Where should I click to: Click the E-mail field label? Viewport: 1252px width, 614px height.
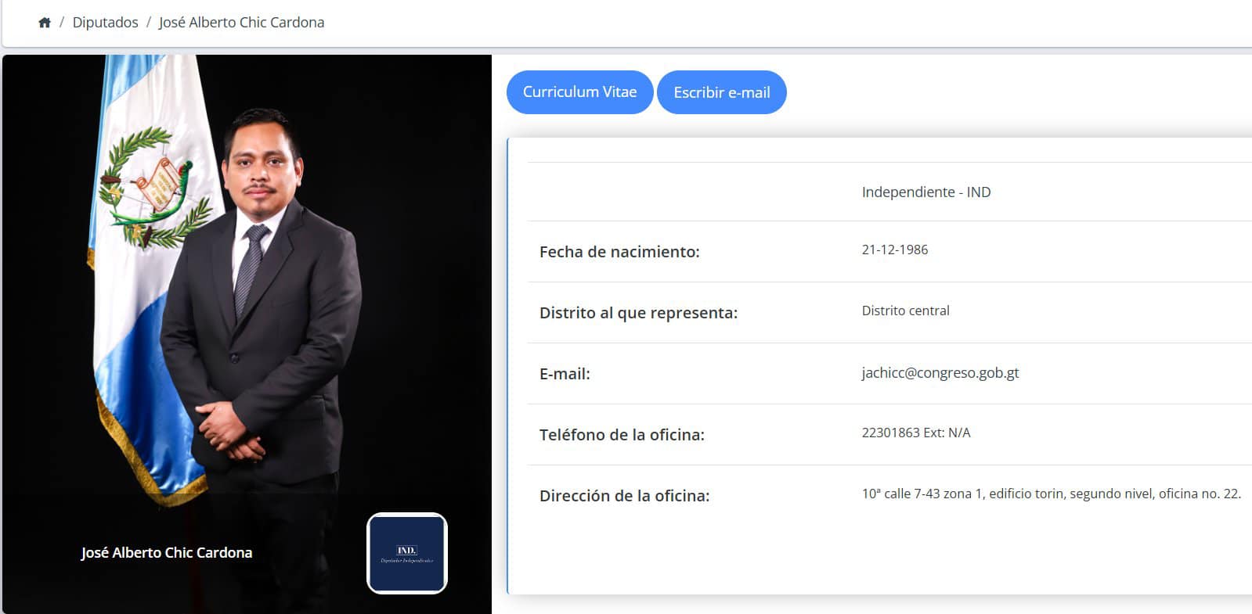[x=565, y=374]
